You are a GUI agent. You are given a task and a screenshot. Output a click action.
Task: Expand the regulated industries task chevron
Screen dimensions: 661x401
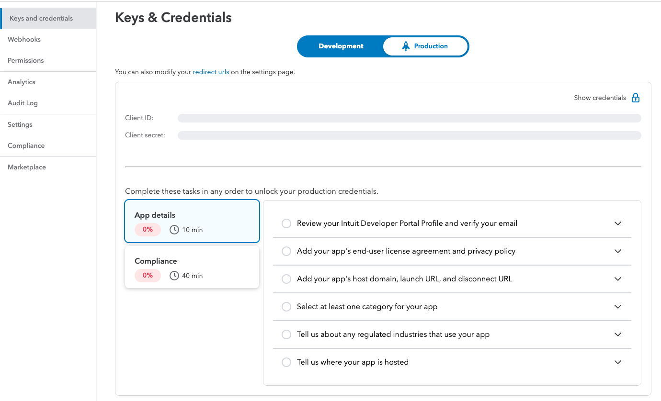(x=618, y=334)
